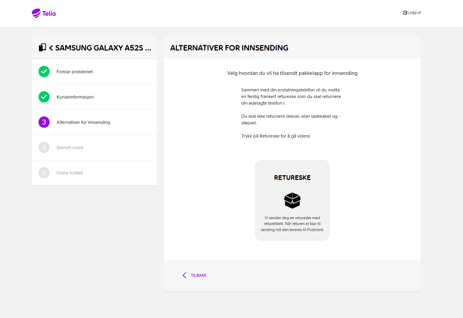463x318 pixels.
Task: Click the Telia logo
Action: pyautogui.click(x=44, y=13)
